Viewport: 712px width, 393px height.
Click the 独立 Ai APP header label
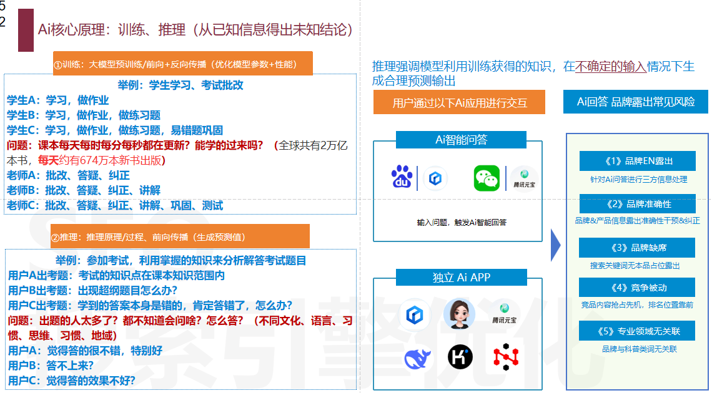coord(462,278)
